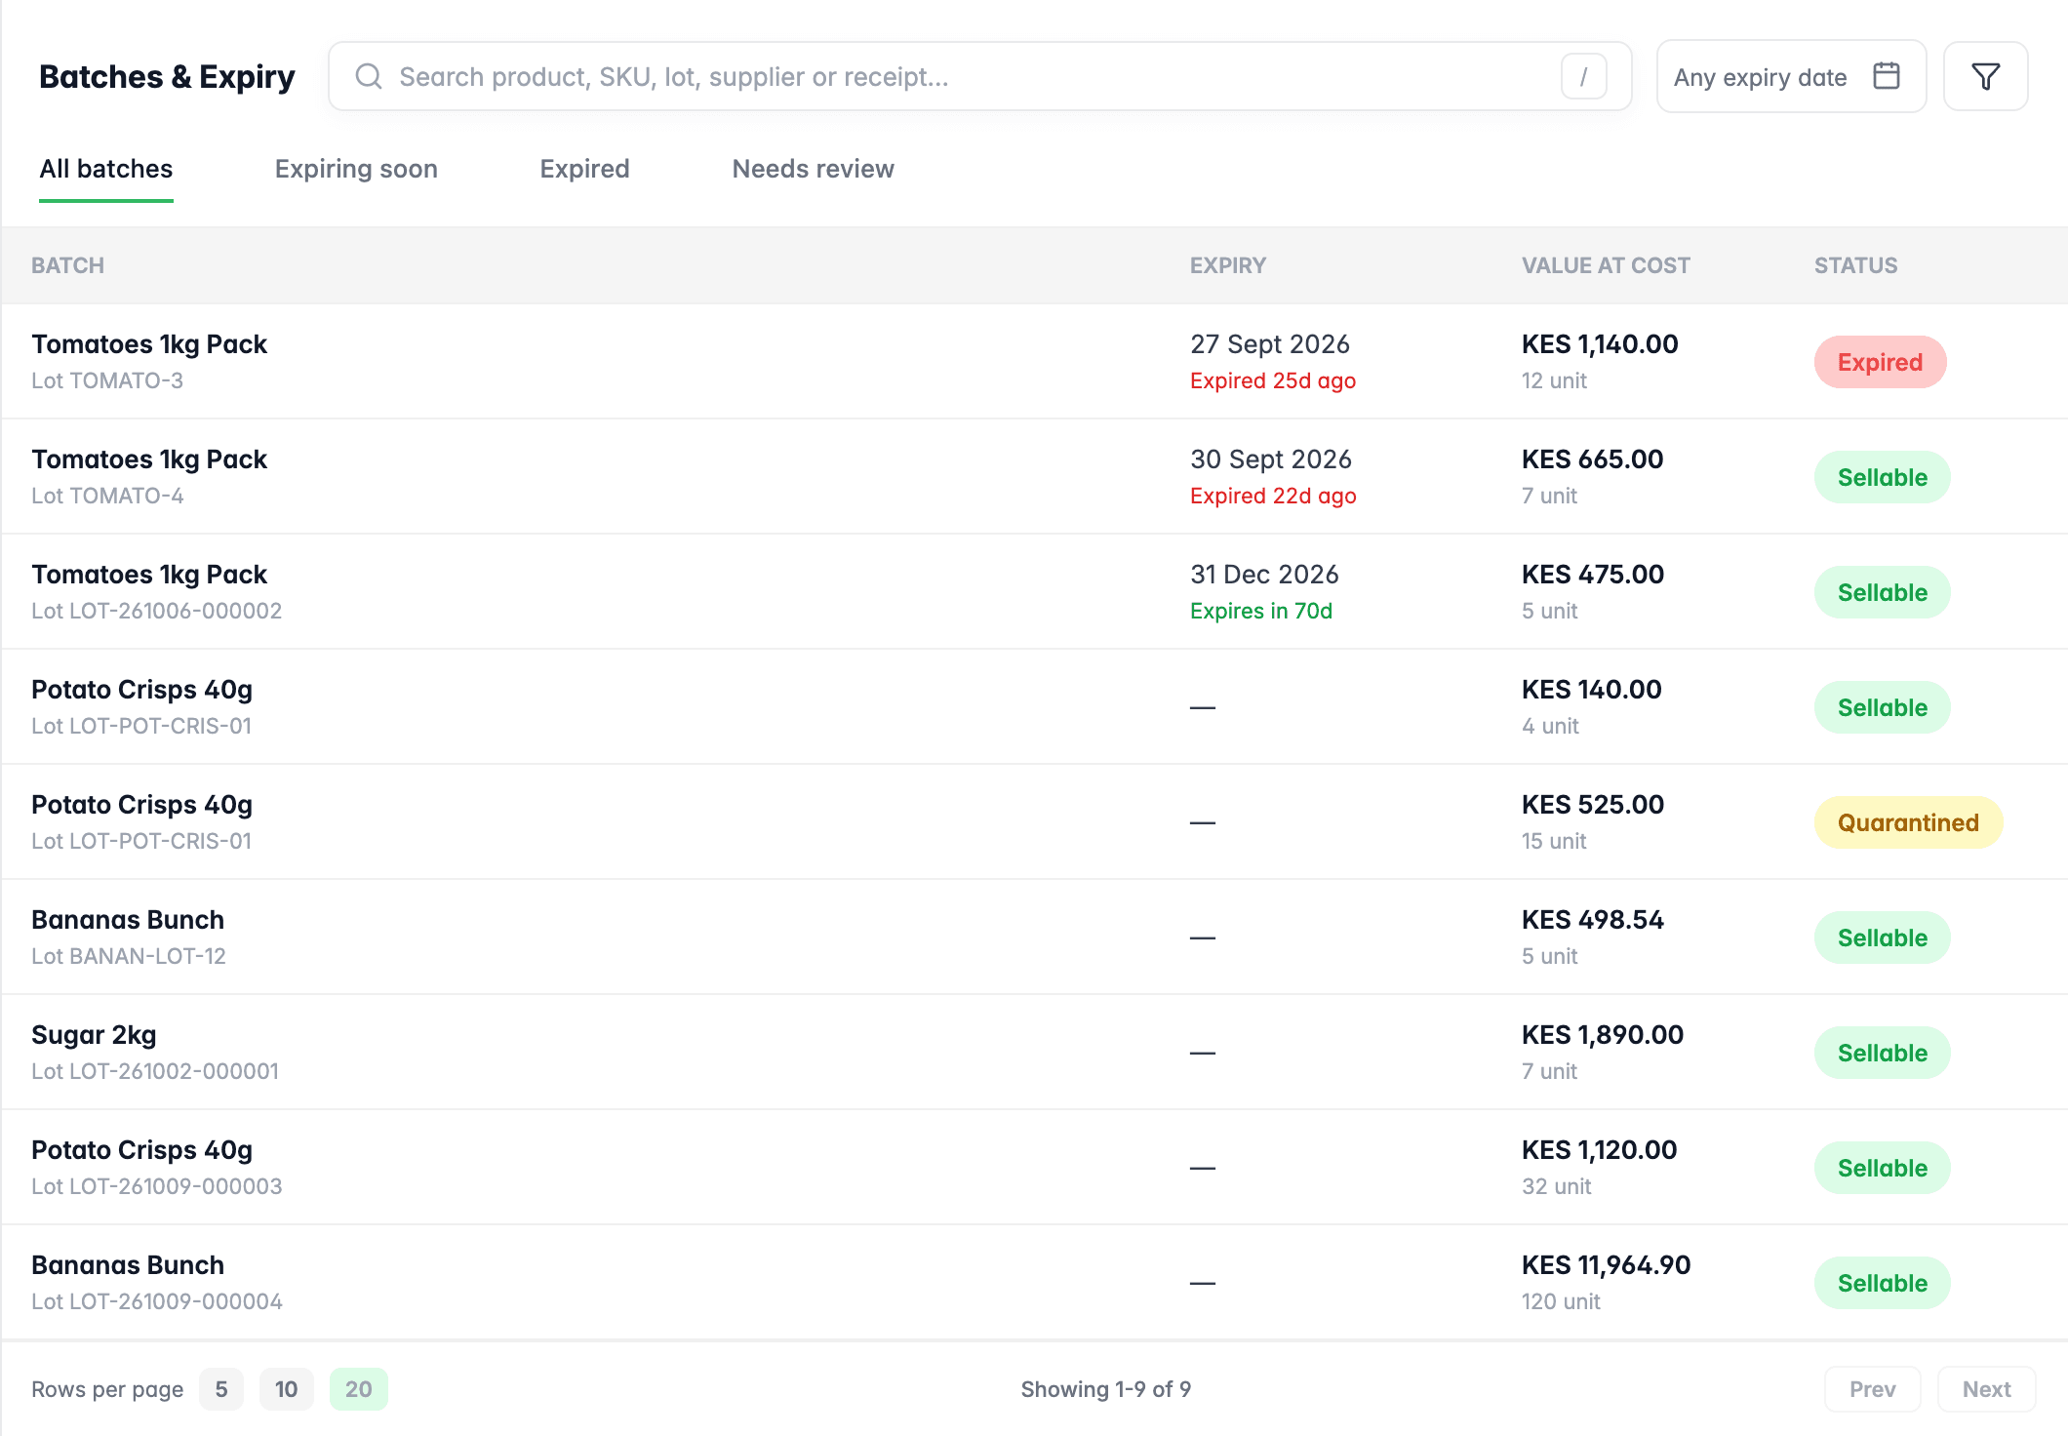Click the yellow Quarantined status badge
This screenshot has width=2068, height=1436.
click(1908, 822)
